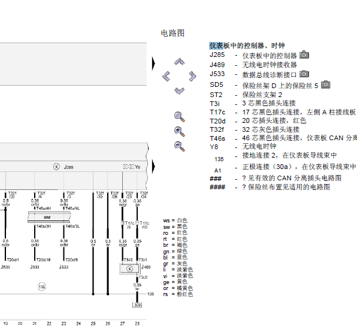Image resolution: width=357 pixels, height=326 pixels.
Task: Zoom in with the plus magnifier icon
Action: click(x=180, y=132)
